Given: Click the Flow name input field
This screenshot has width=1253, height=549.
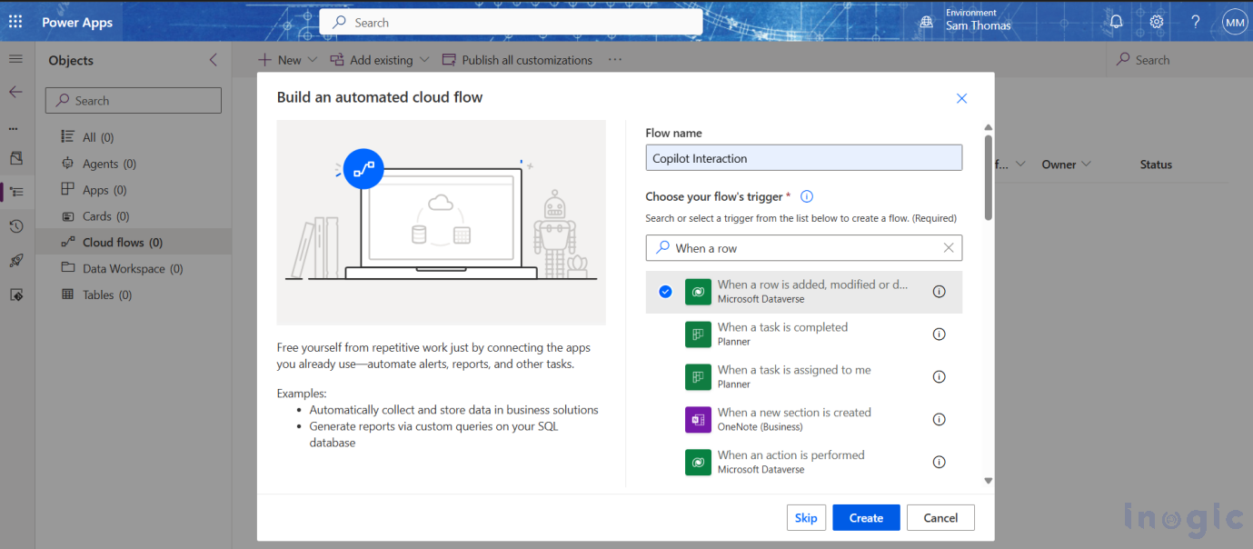Looking at the screenshot, I should [x=803, y=158].
